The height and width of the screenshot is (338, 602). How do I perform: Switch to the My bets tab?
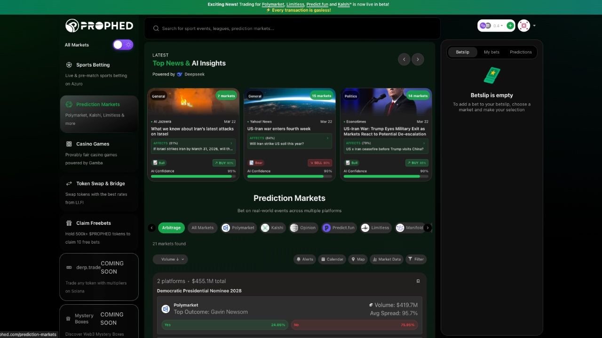pos(491,52)
